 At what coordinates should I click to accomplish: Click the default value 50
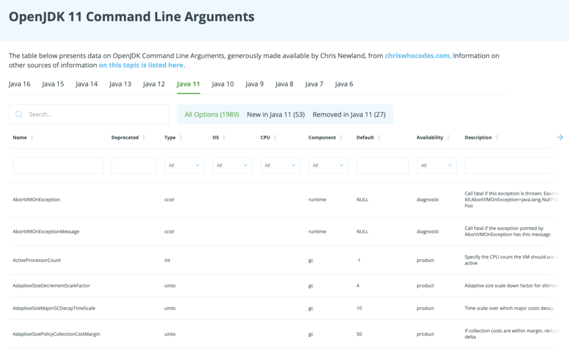[x=360, y=334]
